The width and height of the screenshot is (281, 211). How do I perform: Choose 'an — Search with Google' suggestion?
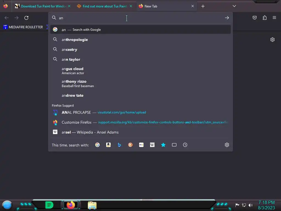pyautogui.click(x=140, y=30)
